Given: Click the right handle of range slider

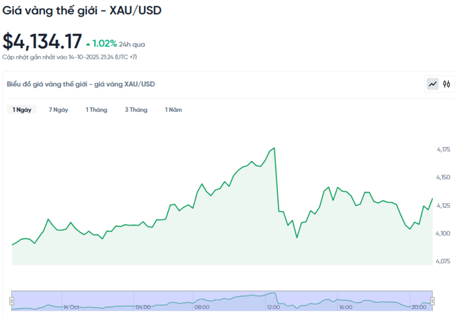Looking at the screenshot, I should [x=432, y=301].
